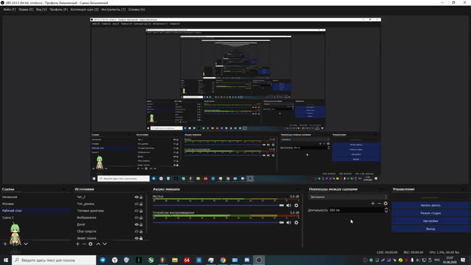This screenshot has height=265, width=471.
Task: Move selected scene down with chevron
Action: (26, 244)
